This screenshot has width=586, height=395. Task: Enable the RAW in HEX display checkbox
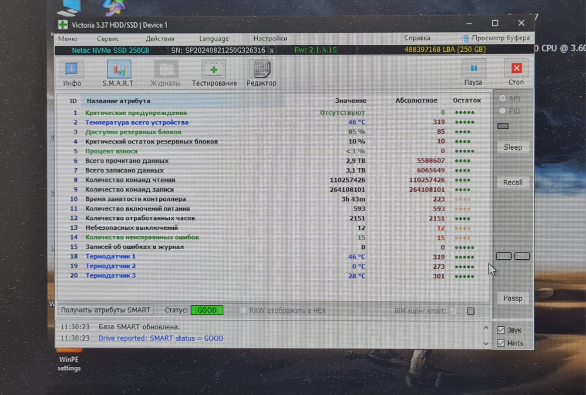coord(243,311)
